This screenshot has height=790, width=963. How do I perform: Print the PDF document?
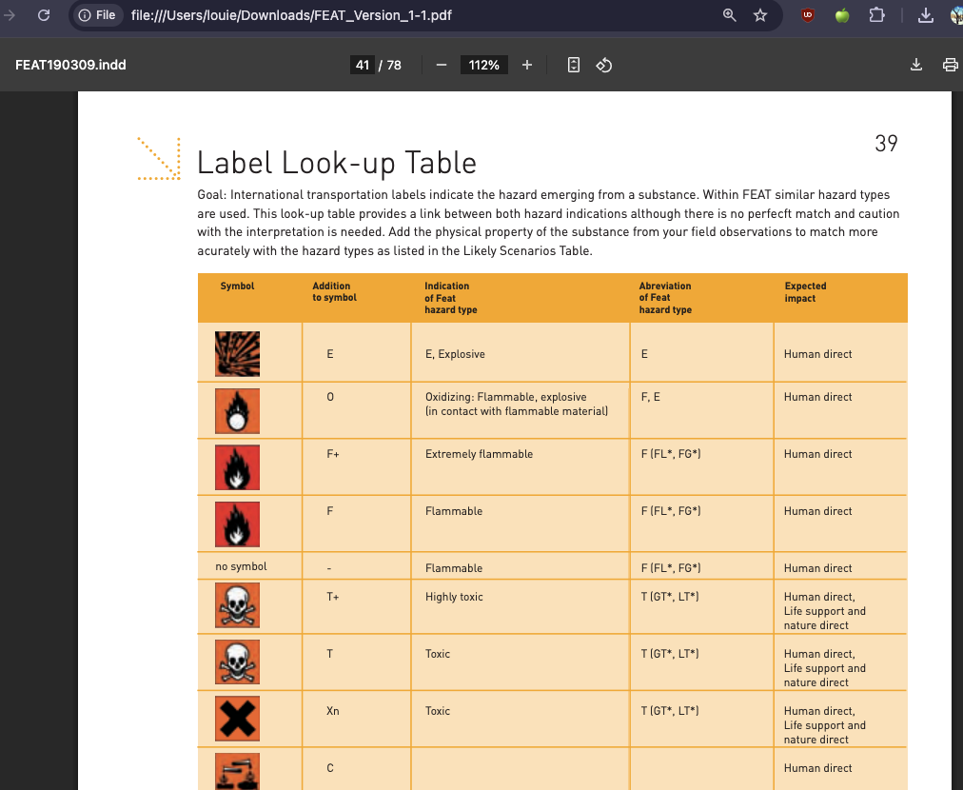pyautogui.click(x=949, y=65)
